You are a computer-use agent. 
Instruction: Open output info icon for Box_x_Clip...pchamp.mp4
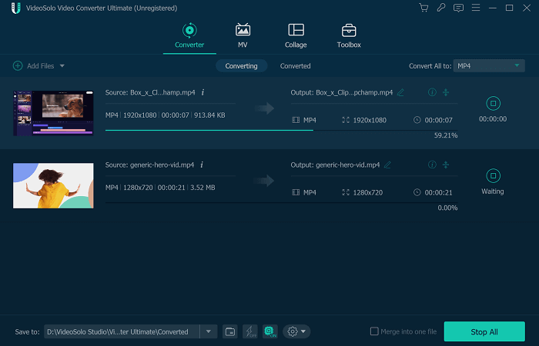(x=432, y=92)
